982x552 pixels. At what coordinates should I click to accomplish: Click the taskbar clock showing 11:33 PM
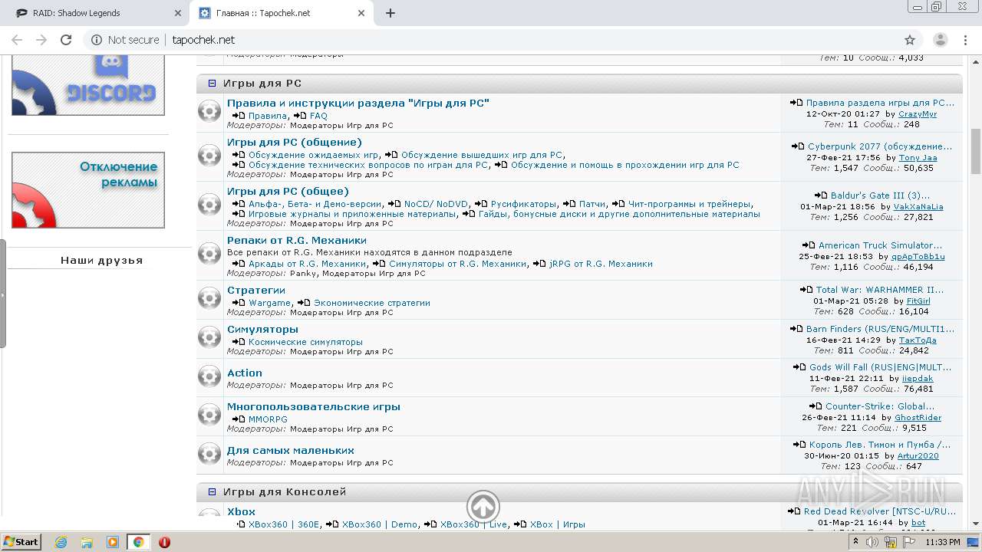tap(943, 542)
